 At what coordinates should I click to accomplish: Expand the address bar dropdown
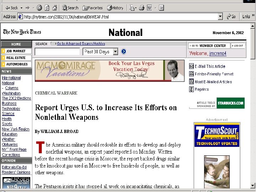coord(220,16)
